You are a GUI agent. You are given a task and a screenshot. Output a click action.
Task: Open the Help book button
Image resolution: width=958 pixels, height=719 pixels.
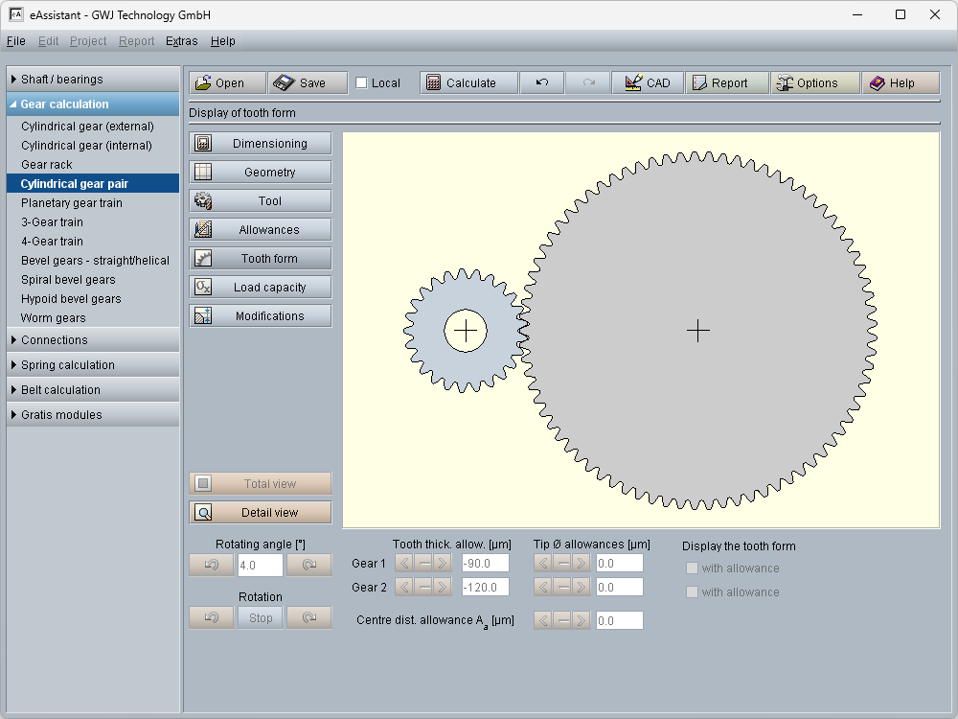[901, 83]
